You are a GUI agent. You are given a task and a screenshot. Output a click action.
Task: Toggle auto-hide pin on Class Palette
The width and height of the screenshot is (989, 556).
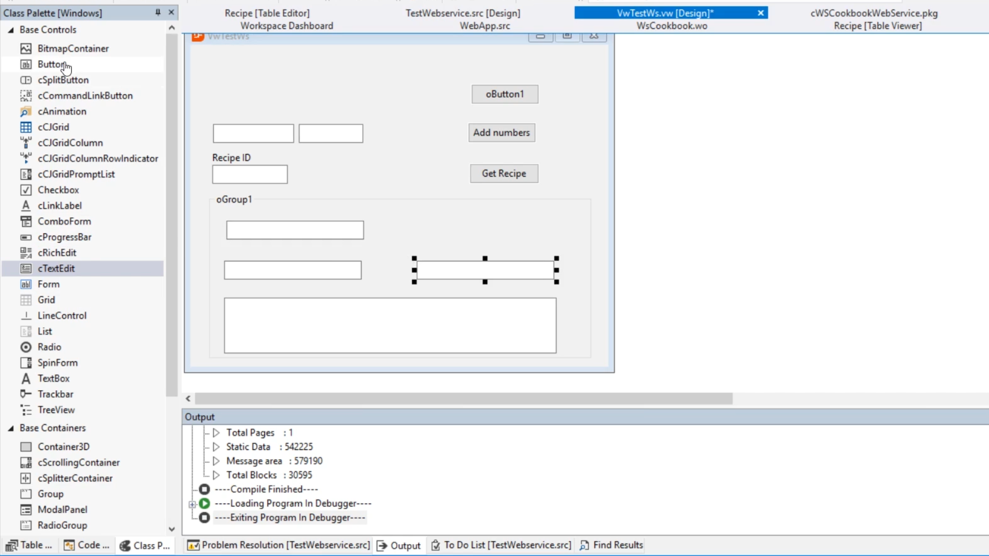click(x=158, y=12)
